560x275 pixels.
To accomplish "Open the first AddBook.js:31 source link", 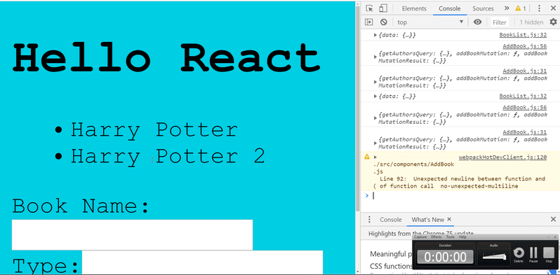I will point(525,71).
